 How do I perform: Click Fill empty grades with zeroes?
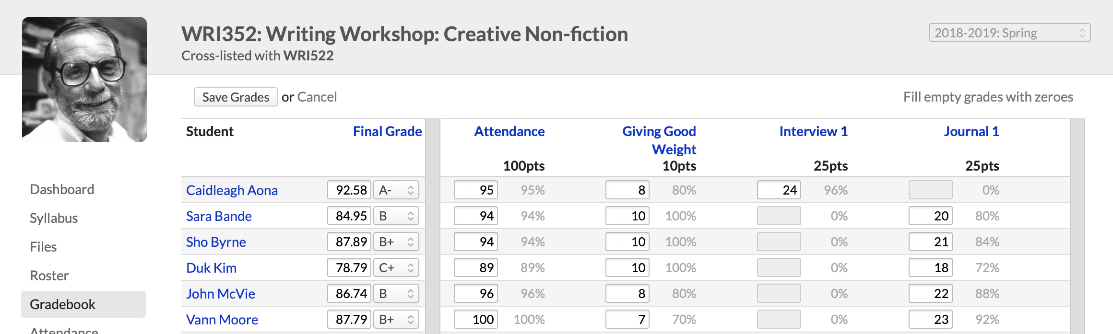[x=988, y=97]
